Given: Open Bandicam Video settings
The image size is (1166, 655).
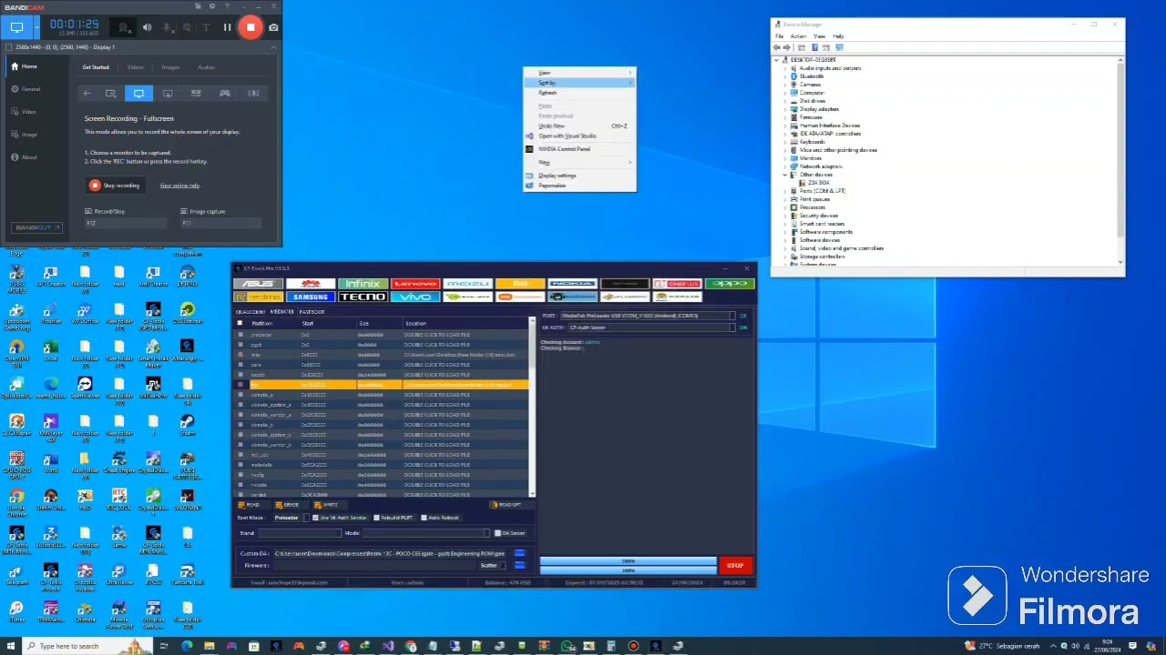Looking at the screenshot, I should (x=25, y=112).
